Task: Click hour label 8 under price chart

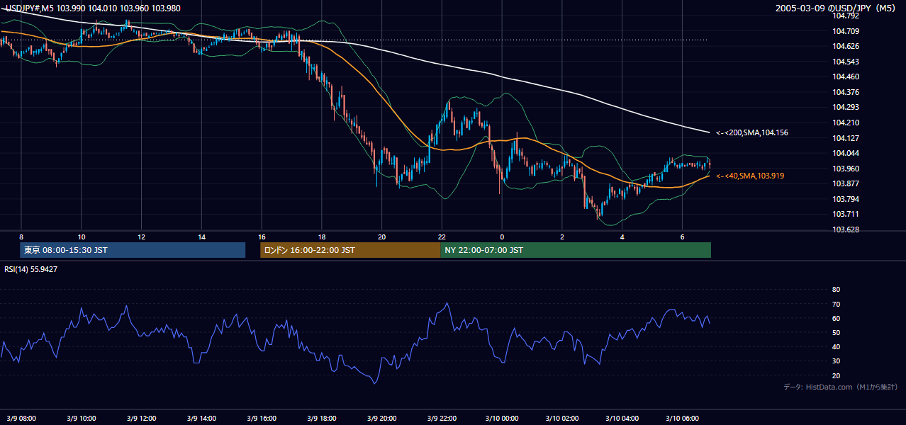Action: 21,237
